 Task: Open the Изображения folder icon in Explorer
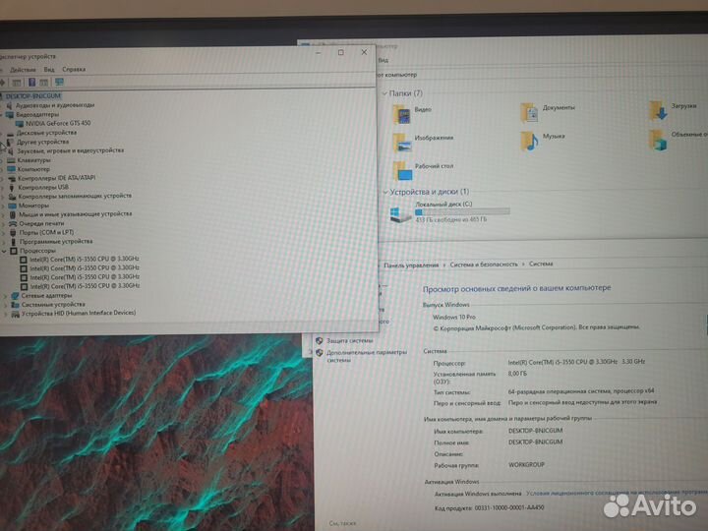402,143
